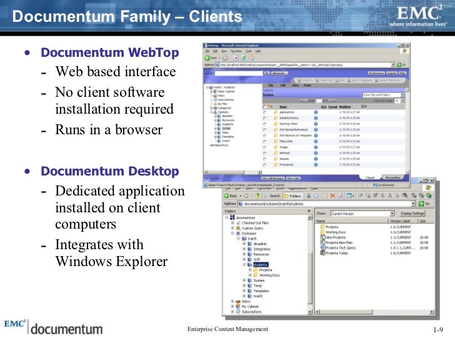Check the Images row checkbox
Image resolution: width=455 pixels, height=341 pixels.
point(265,147)
